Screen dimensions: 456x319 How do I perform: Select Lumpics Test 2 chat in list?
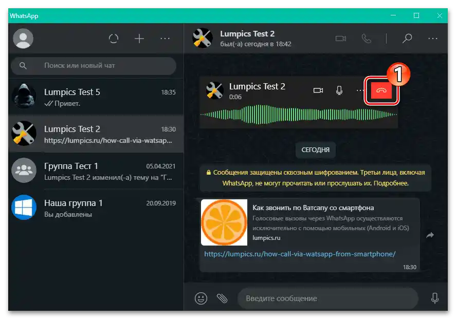(x=96, y=134)
